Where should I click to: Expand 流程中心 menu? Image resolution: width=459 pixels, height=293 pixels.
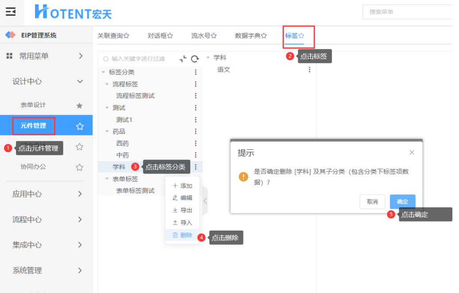tap(80, 220)
